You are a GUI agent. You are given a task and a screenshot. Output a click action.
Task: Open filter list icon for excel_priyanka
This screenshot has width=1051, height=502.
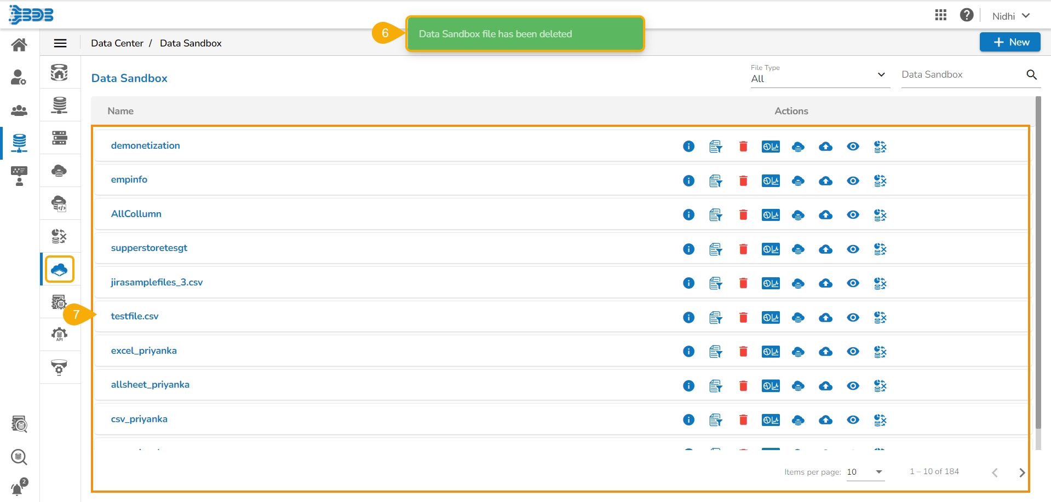tap(716, 352)
